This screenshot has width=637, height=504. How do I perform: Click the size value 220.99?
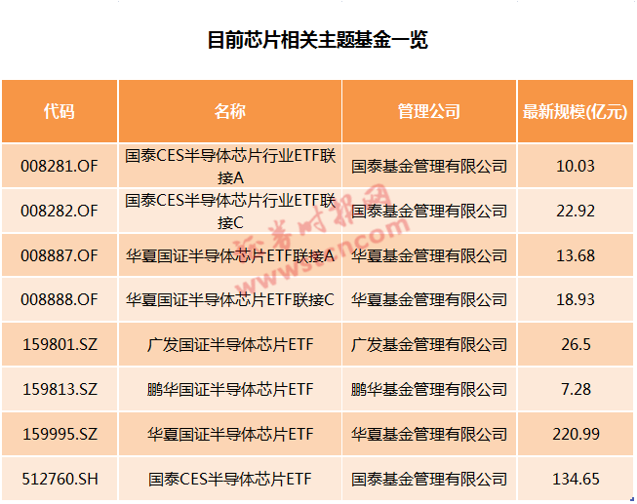coord(576,434)
